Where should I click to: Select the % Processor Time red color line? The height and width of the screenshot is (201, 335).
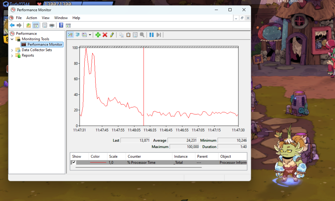[x=98, y=162]
